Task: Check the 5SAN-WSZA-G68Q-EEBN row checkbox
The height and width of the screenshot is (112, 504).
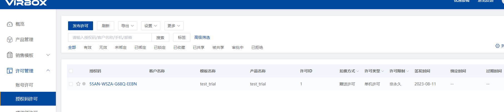Action: (71, 84)
